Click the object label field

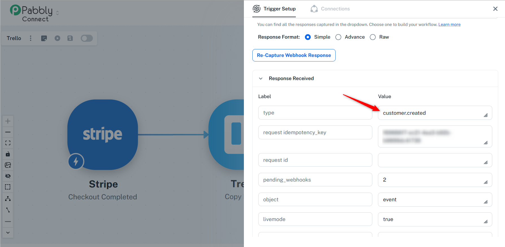pyautogui.click(x=315, y=200)
